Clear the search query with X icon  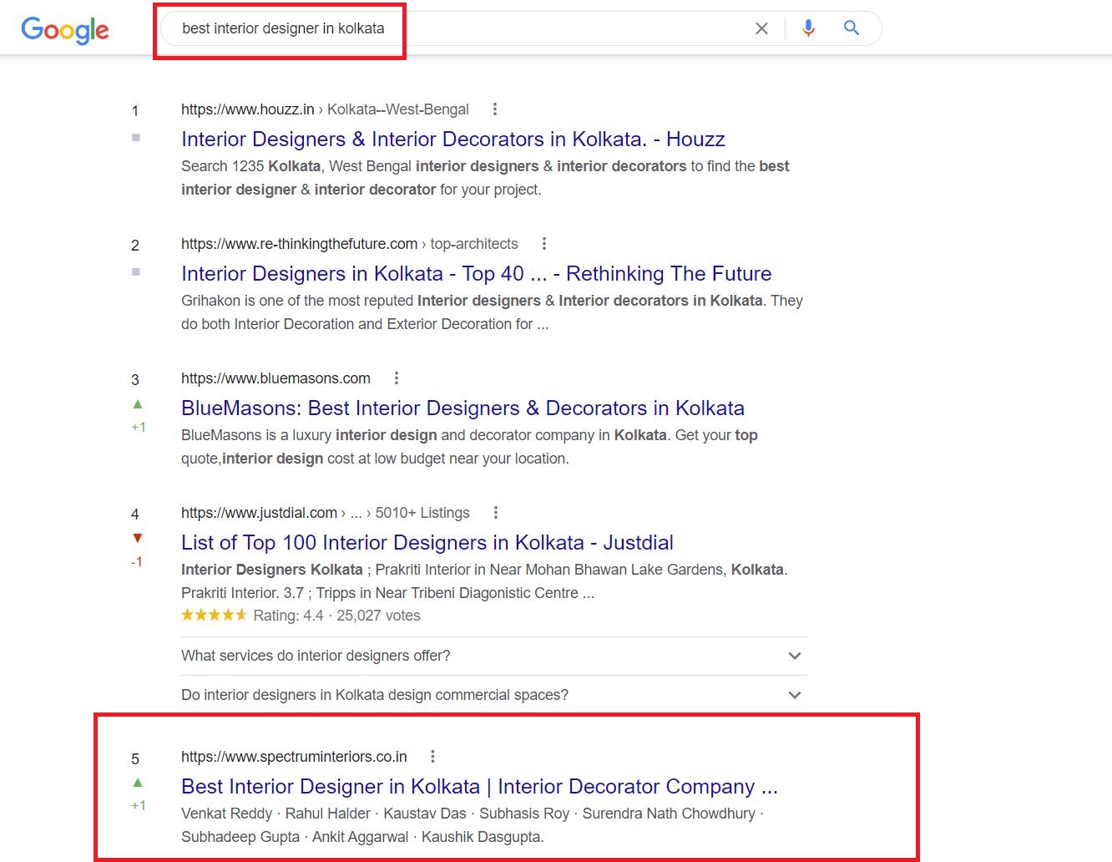pos(761,28)
